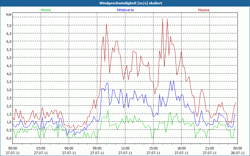
Task: Click the '0,5' y-axis value
Action: point(9,130)
